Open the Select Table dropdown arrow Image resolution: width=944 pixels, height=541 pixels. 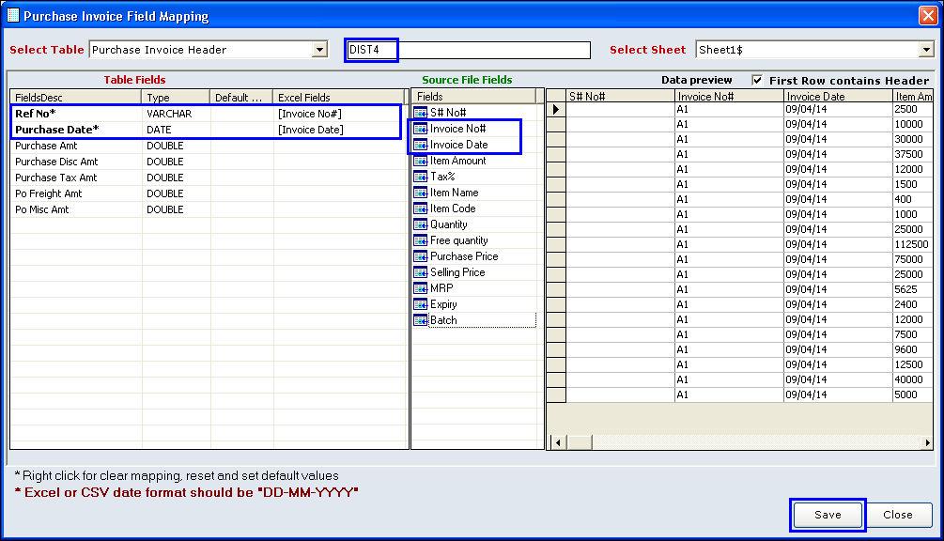(319, 50)
